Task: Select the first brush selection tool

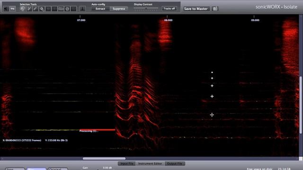Action: (23, 8)
